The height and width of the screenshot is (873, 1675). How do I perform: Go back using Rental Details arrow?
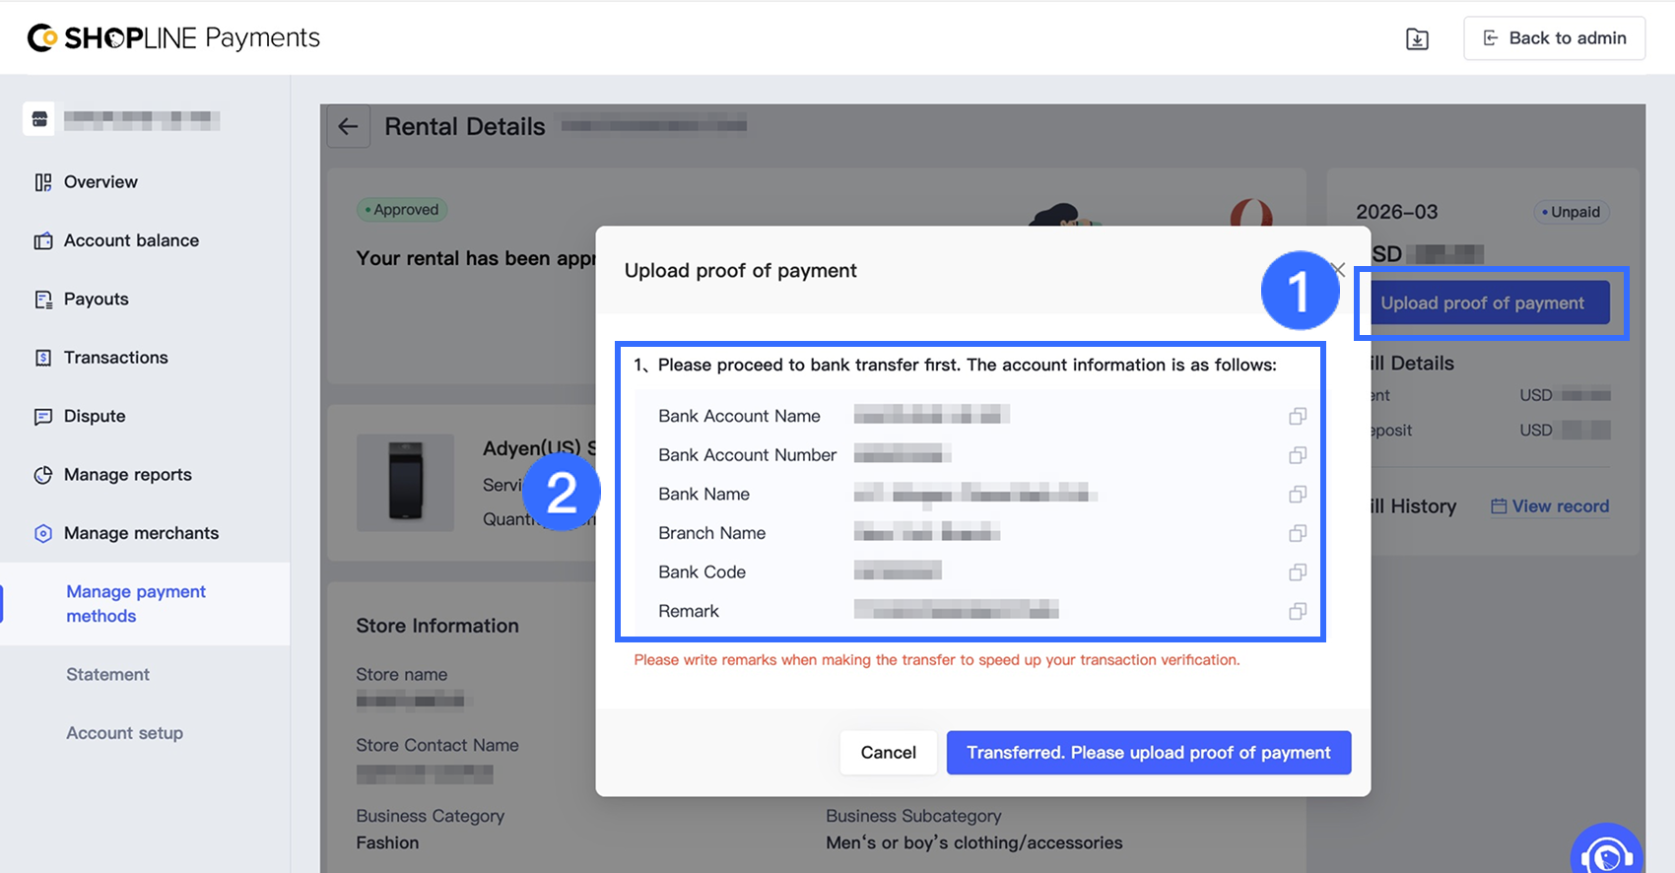point(348,126)
